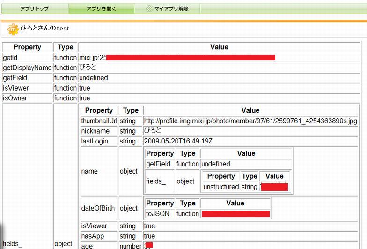Image resolution: width=367 pixels, height=249 pixels.
Task: Click the top-level Property column header
Action: (x=27, y=47)
